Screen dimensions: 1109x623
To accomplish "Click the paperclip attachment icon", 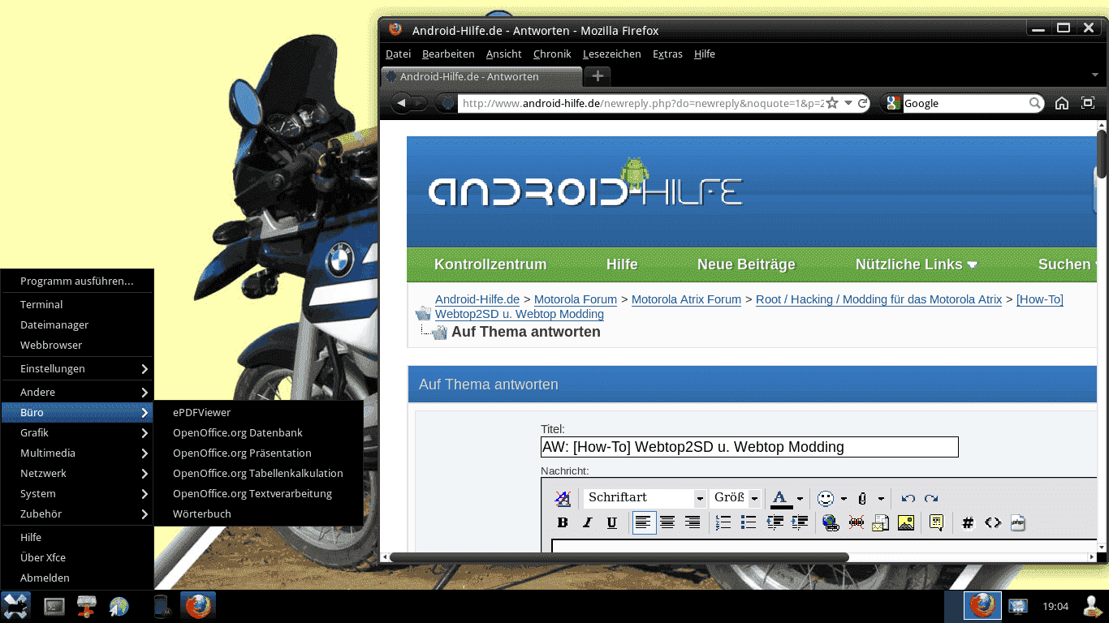I will pyautogui.click(x=862, y=498).
